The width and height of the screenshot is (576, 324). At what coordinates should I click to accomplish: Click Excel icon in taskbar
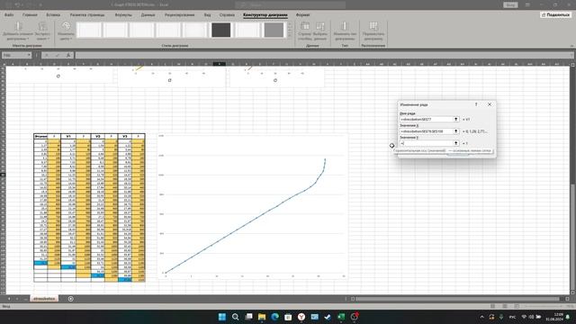click(x=341, y=317)
